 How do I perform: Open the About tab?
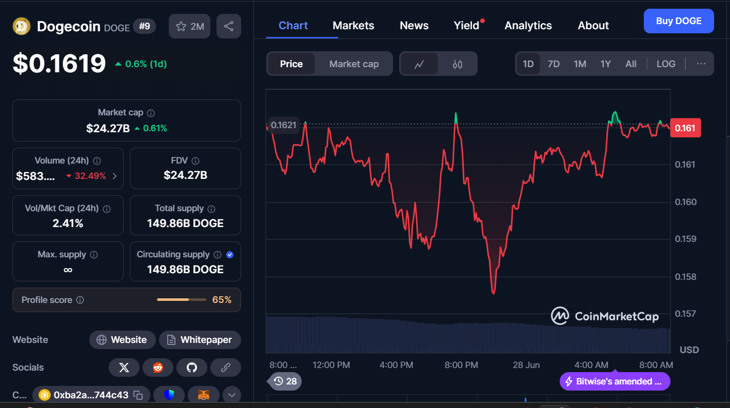tap(594, 26)
